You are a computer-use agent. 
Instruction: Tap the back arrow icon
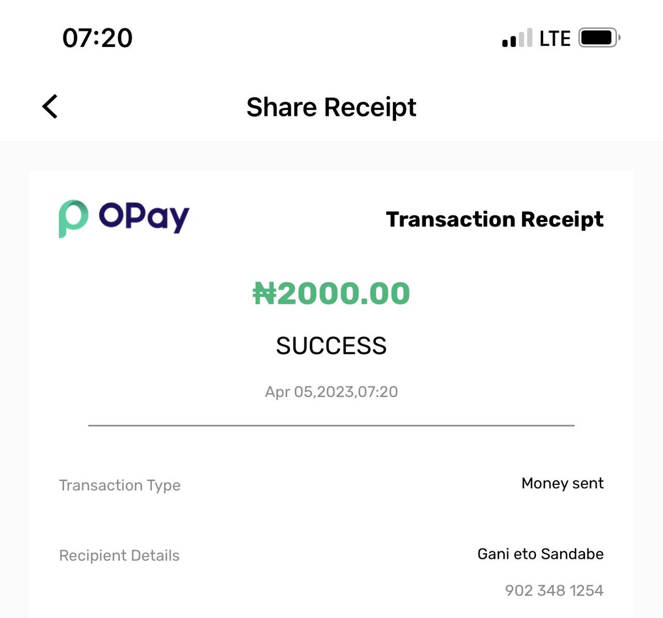50,107
